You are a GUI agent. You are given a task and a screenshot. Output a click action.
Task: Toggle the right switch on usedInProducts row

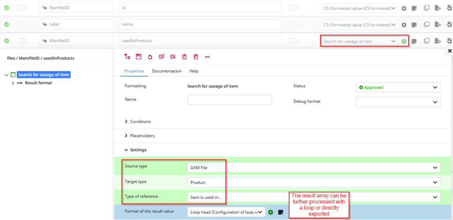293,41
